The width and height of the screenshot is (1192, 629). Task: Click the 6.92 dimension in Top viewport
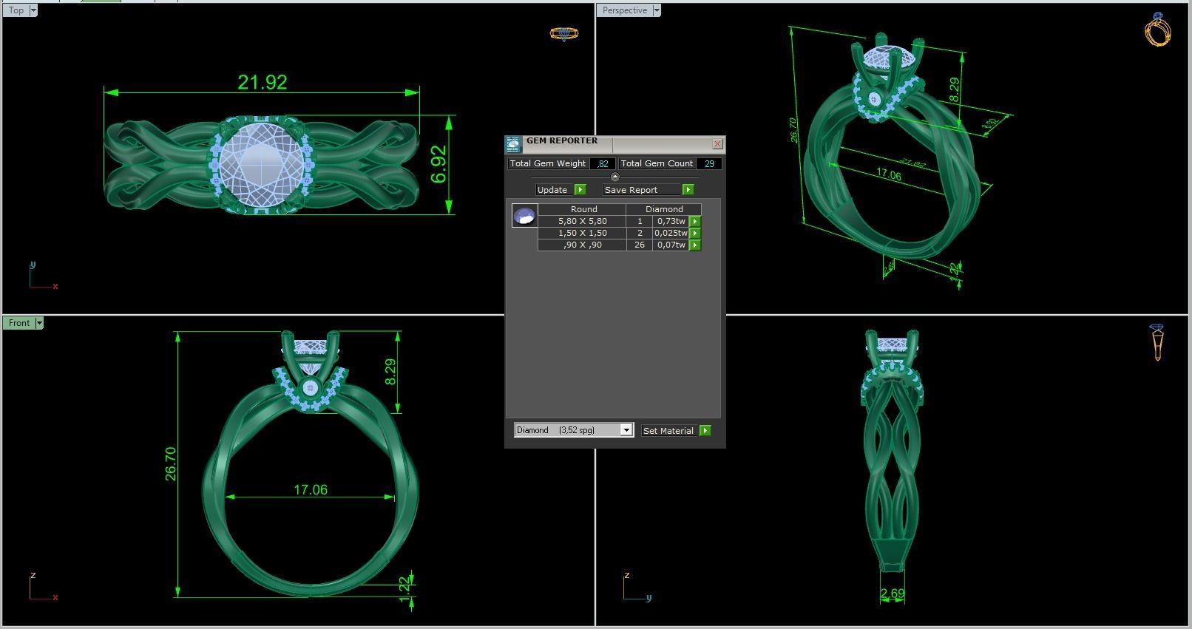coord(438,164)
